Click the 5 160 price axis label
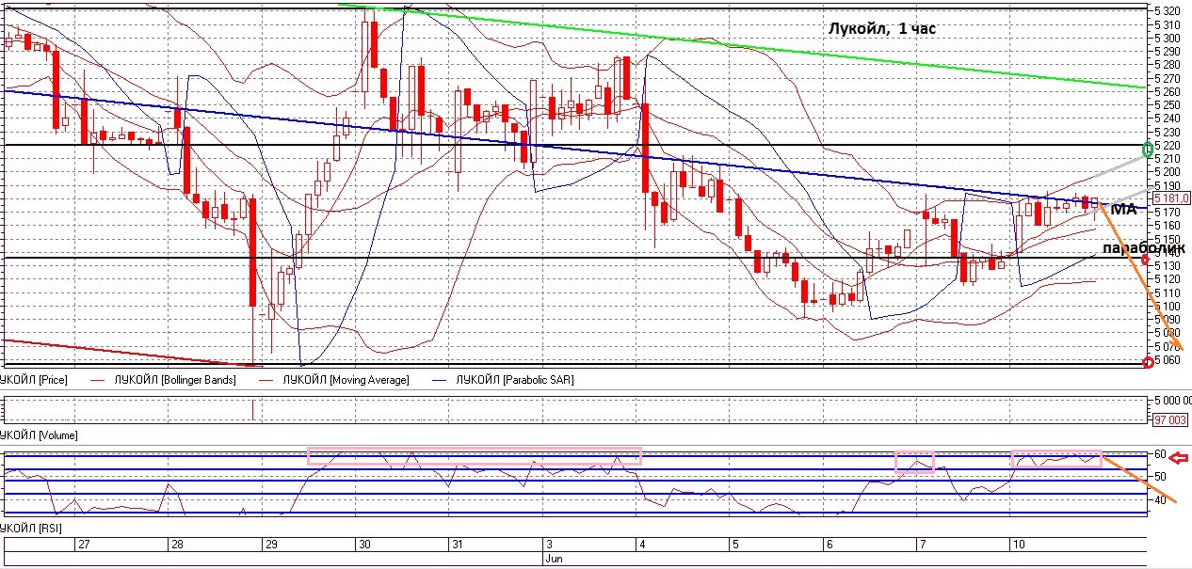The width and height of the screenshot is (1192, 569). coord(1169,226)
